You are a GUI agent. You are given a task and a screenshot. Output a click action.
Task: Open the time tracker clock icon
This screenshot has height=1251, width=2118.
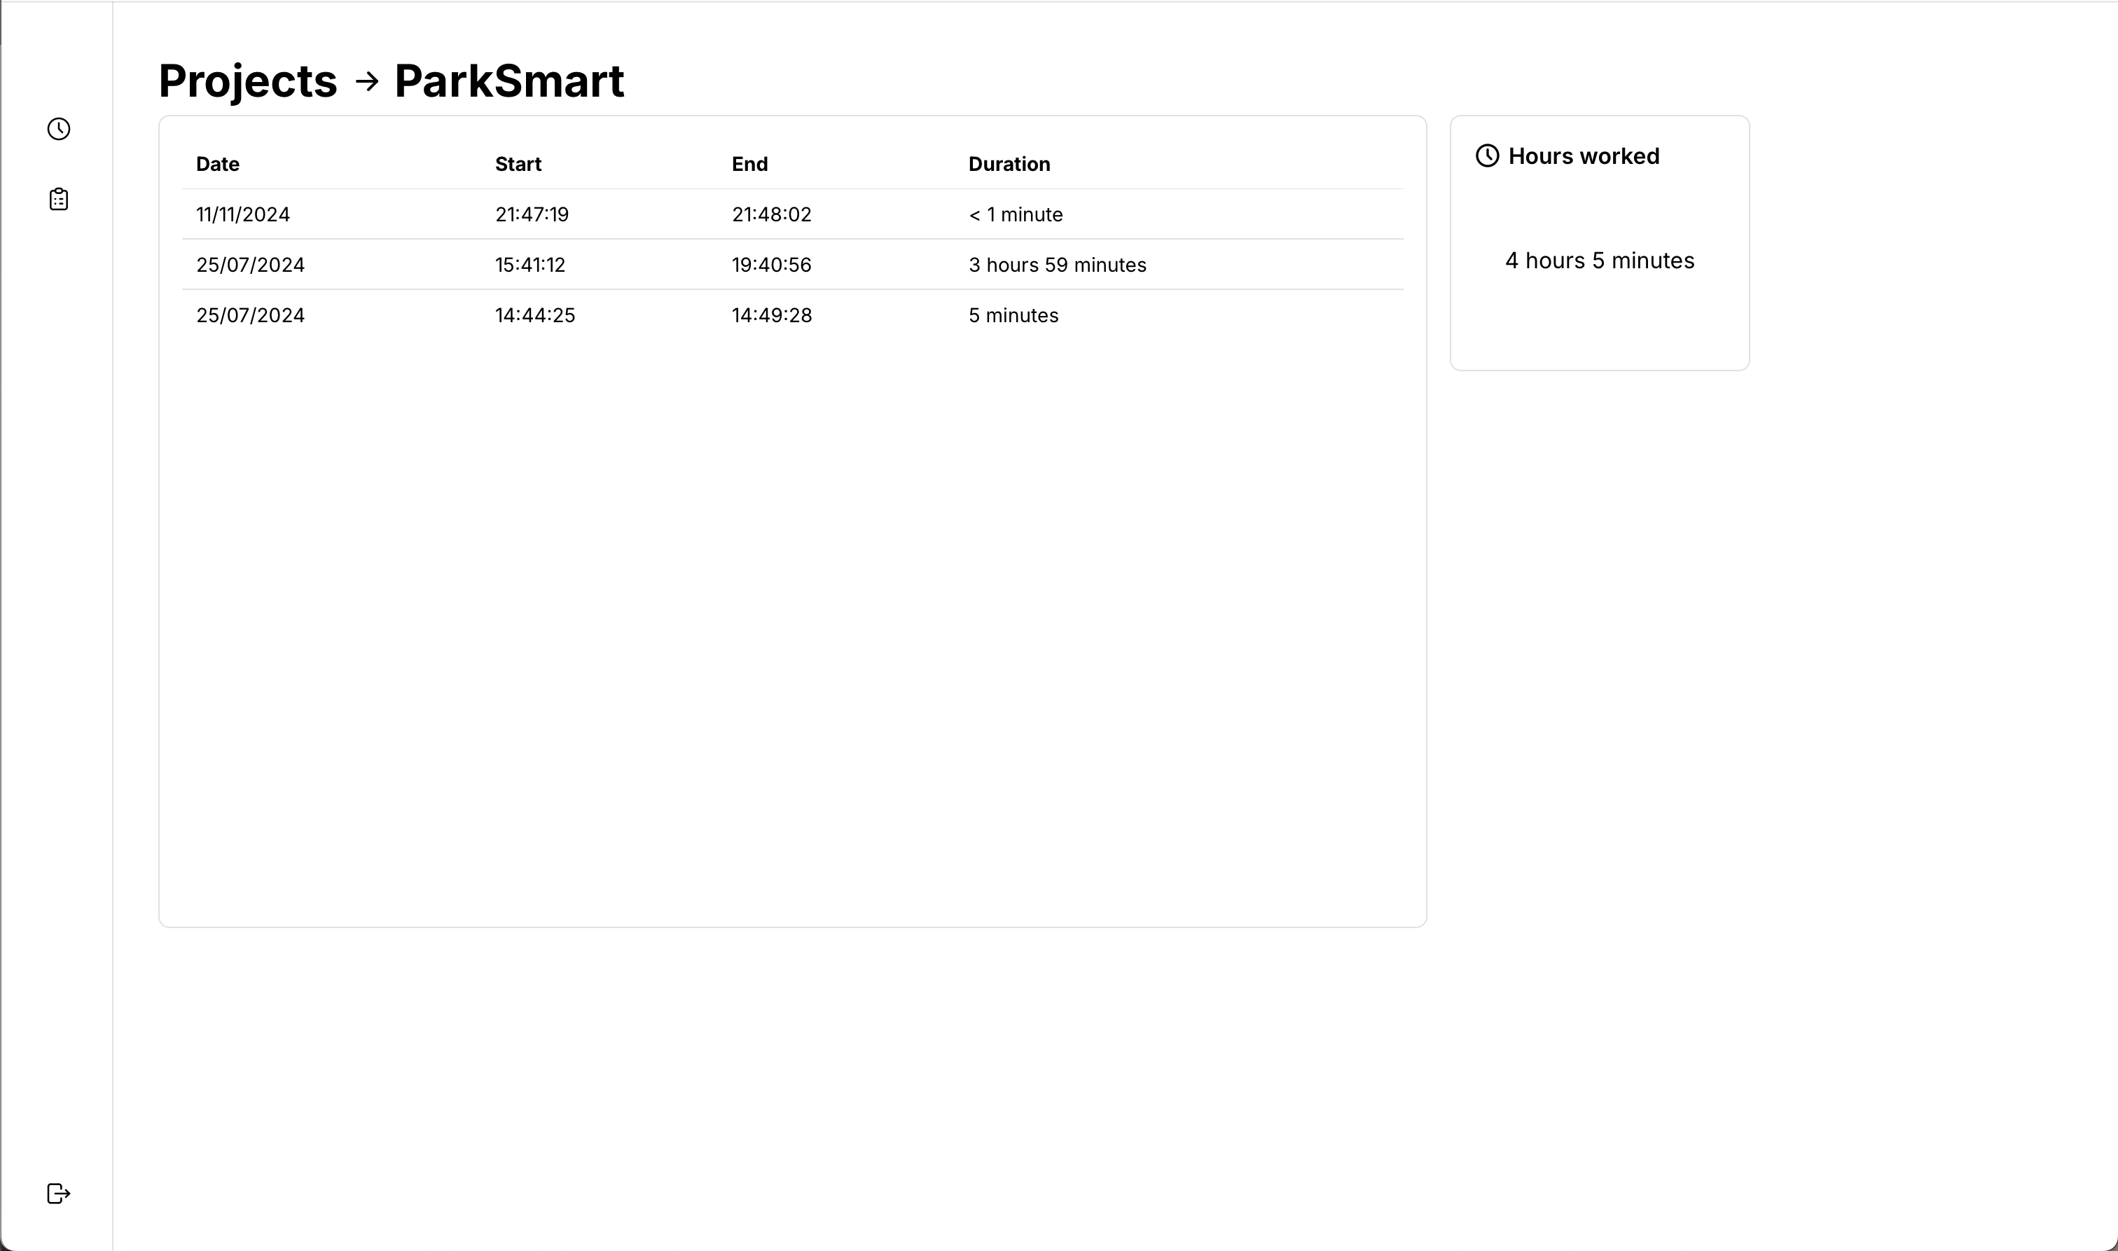[x=58, y=129]
